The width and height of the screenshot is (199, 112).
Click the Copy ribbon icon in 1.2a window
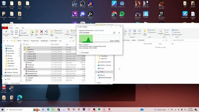coord(12,32)
